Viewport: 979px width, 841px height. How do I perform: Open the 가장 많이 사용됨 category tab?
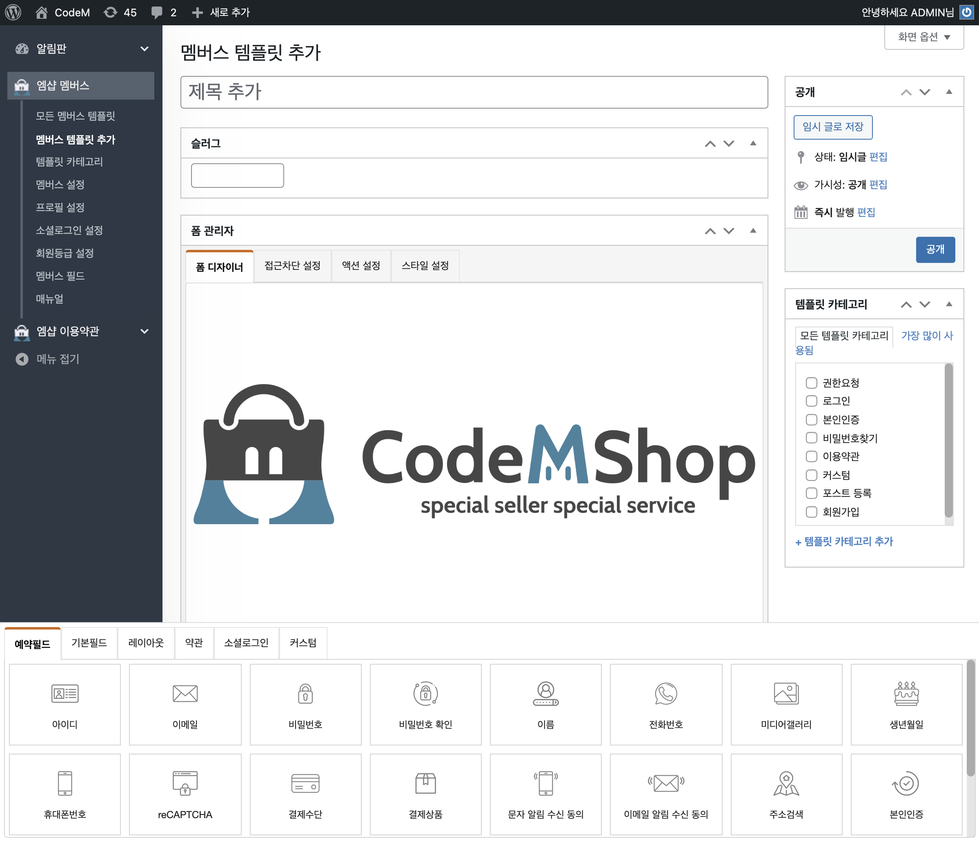pos(927,336)
